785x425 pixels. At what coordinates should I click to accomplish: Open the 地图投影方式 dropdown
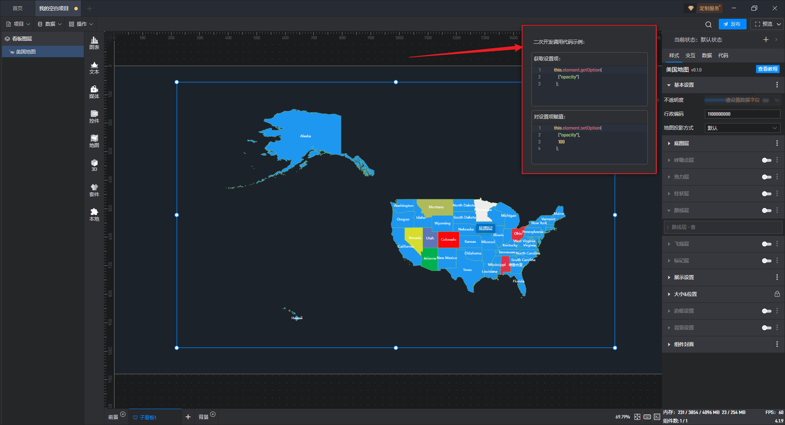(742, 128)
